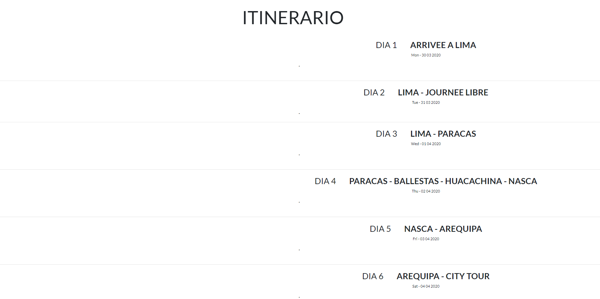Image resolution: width=600 pixels, height=299 pixels.
Task: Open the LIMA - PARACAS entry
Action: (443, 134)
